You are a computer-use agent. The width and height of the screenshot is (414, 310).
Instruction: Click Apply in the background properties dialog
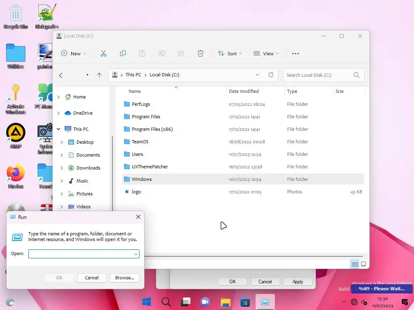point(298,281)
